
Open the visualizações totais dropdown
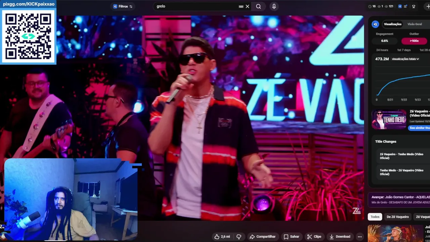click(x=405, y=59)
